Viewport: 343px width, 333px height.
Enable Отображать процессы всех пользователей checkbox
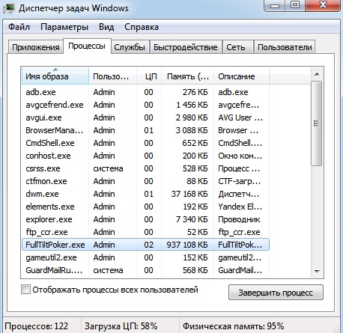pos(25,290)
